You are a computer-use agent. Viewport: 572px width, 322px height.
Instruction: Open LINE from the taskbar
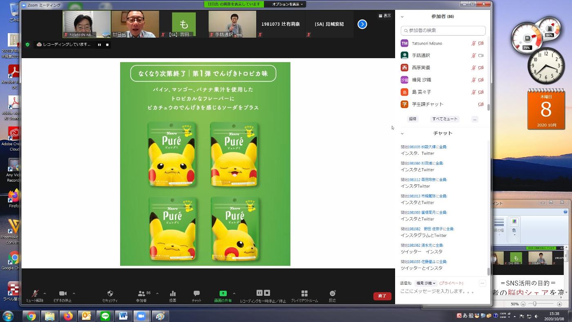pos(105,316)
